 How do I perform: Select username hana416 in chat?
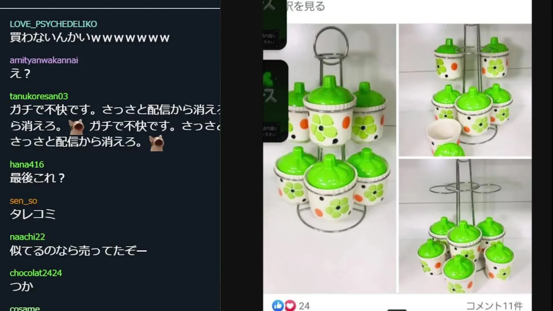click(x=27, y=165)
